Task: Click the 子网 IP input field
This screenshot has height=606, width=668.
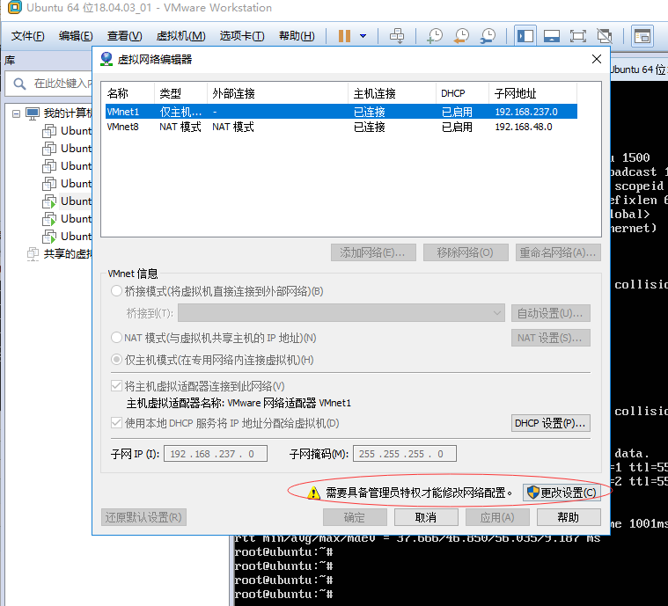Action: click(216, 454)
